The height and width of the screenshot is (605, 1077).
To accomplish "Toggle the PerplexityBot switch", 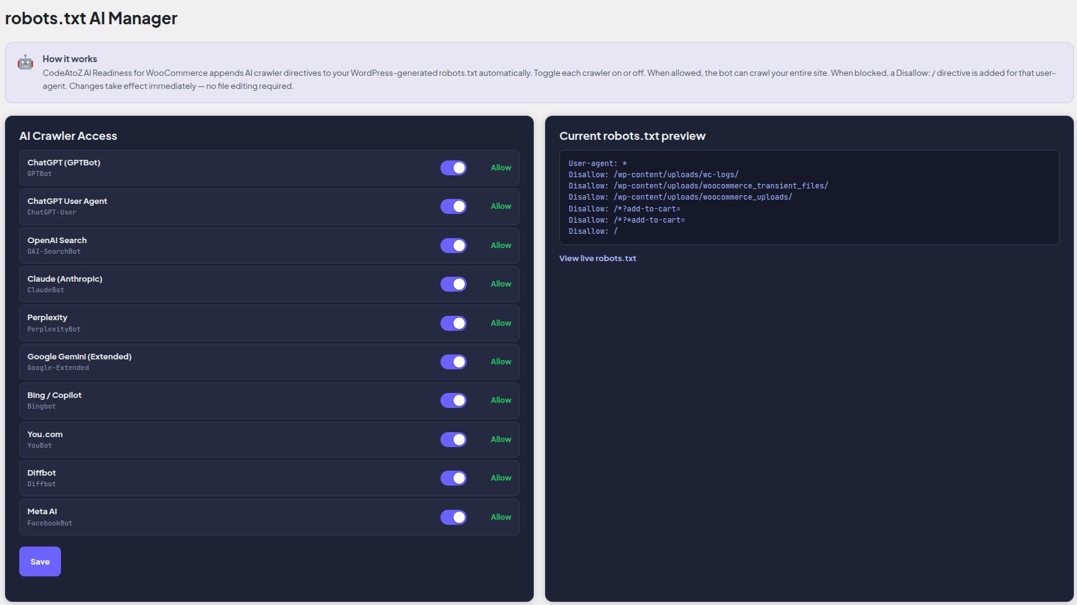I will (454, 323).
